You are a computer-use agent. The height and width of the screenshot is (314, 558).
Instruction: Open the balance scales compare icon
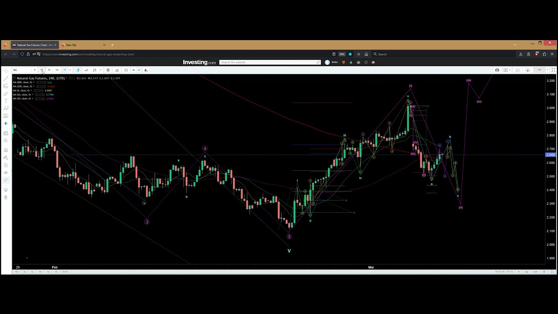click(126, 70)
